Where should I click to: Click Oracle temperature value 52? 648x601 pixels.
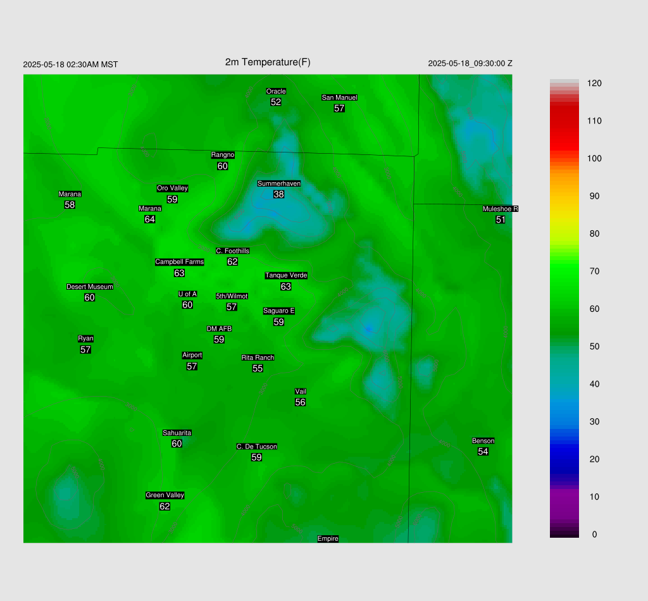pyautogui.click(x=276, y=102)
